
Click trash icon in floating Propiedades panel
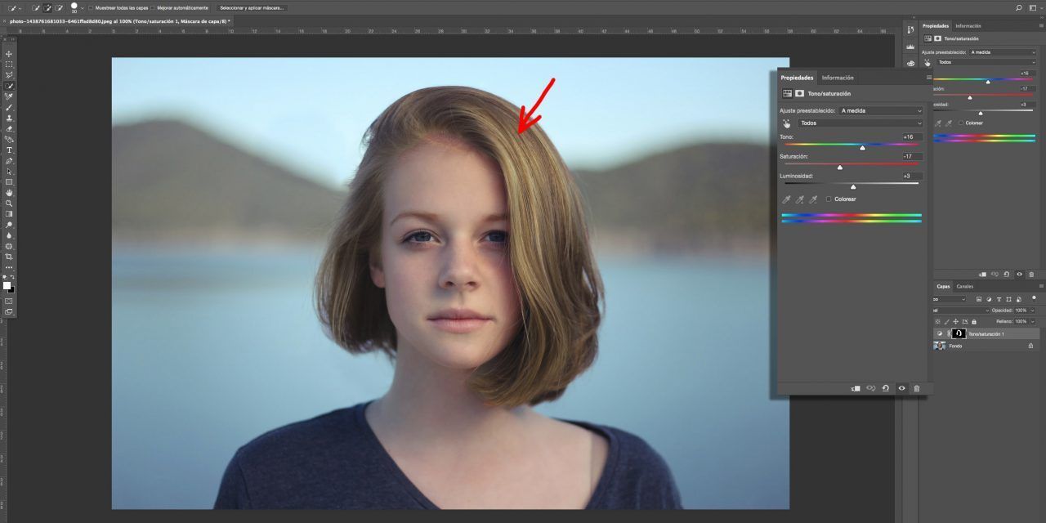tap(916, 388)
